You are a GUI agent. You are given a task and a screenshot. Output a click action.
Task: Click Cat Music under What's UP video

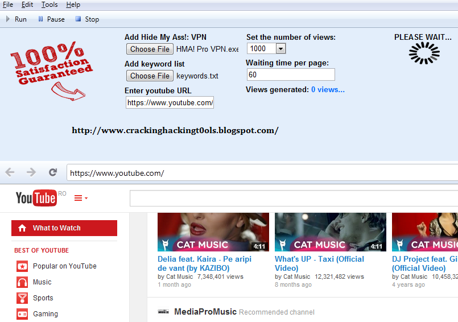(297, 276)
